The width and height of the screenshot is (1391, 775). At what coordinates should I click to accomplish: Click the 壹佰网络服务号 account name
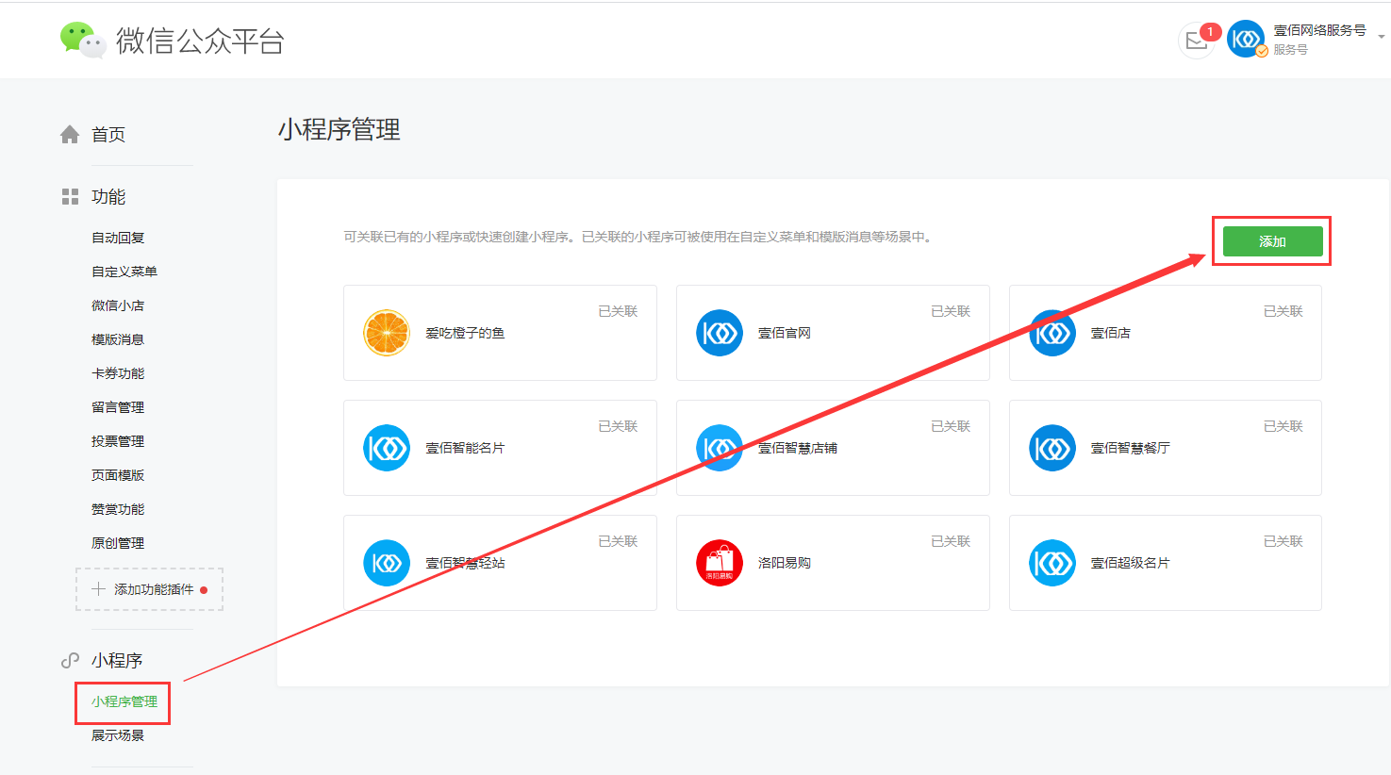[x=1319, y=30]
